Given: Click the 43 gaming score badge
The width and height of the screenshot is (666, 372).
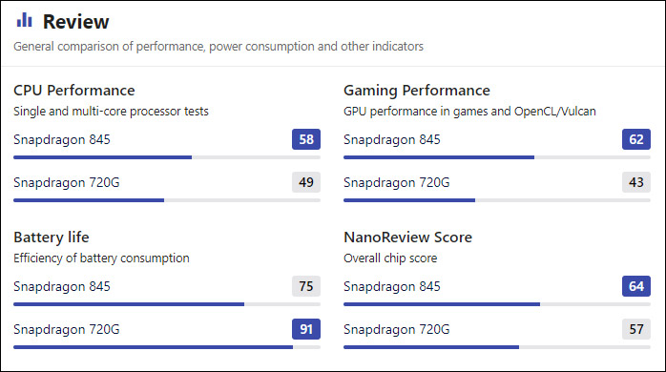Looking at the screenshot, I should click(x=636, y=182).
